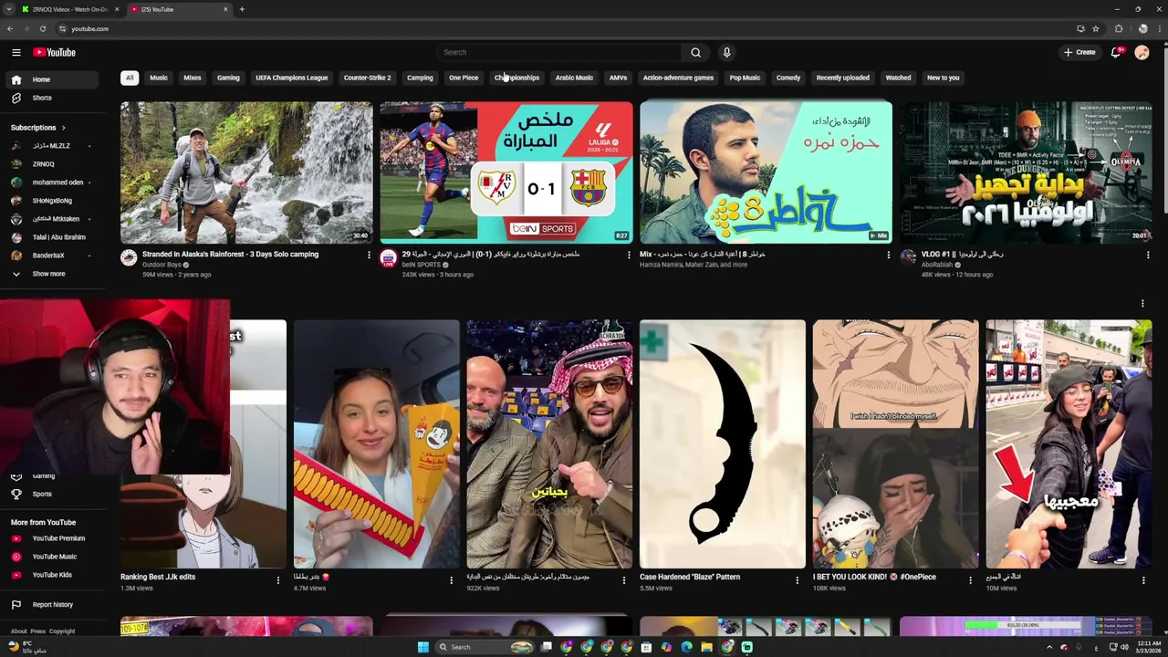The image size is (1168, 657).
Task: Select the Gaming filter chip
Action: click(228, 78)
